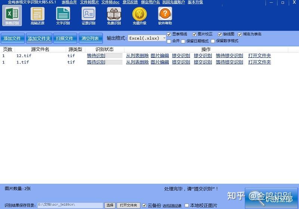Click 等待识别 status for 12.tif
Image resolution: width=299 pixels, height=209 pixels.
tap(96, 56)
